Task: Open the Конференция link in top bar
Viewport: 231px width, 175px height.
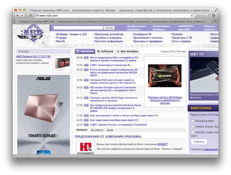Action: (x=136, y=26)
